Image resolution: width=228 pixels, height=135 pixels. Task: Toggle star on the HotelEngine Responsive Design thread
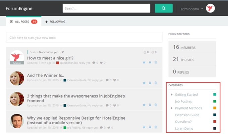pyautogui.click(x=144, y=127)
